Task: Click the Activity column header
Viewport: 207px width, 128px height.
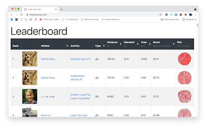Action: 75,46
